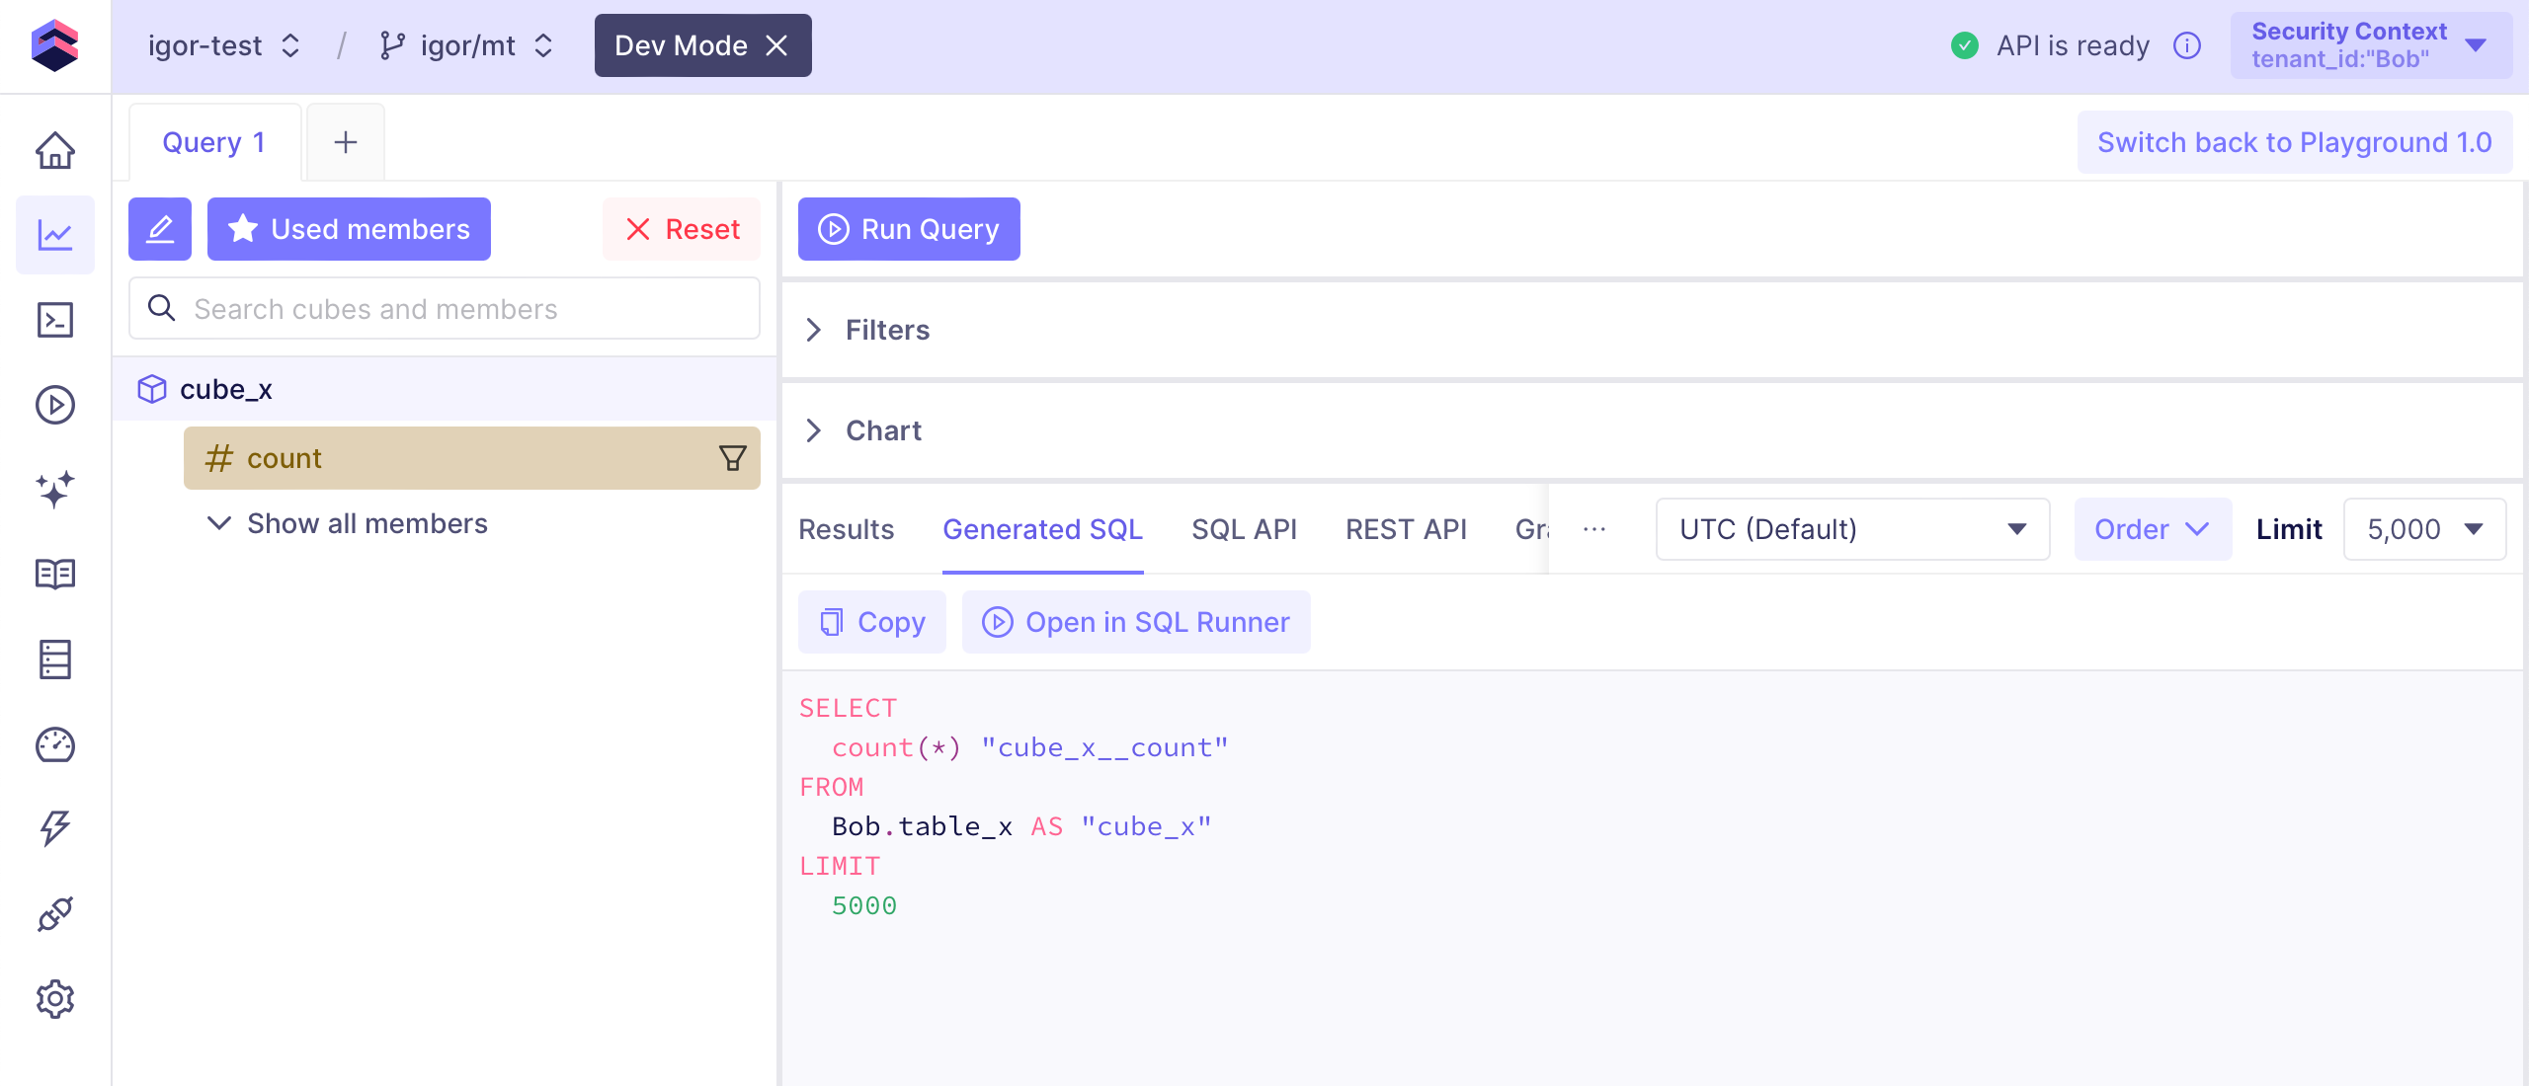Click the filter icon on count
The height and width of the screenshot is (1086, 2529).
click(732, 458)
